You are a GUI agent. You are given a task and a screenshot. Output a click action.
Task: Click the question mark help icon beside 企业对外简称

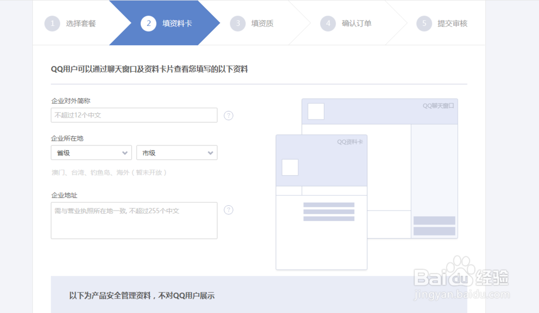click(228, 115)
